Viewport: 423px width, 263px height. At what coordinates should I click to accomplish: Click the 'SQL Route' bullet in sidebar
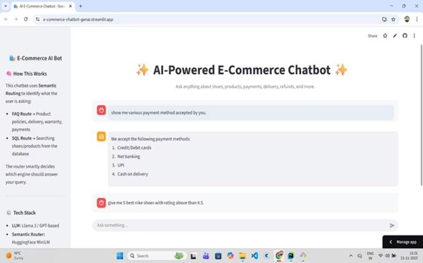[x=22, y=138]
